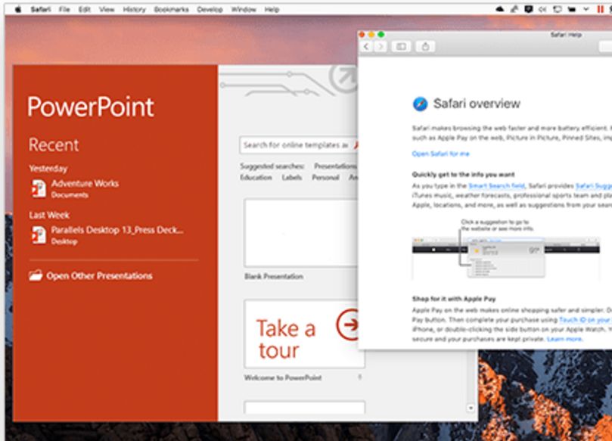612x441 pixels.
Task: Click the Safari Help window title
Action: (x=566, y=35)
